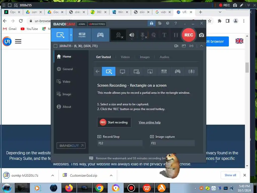Screen dimensions: 257x193
Task: Toggle text overlay T icon
Action: tap(164, 35)
